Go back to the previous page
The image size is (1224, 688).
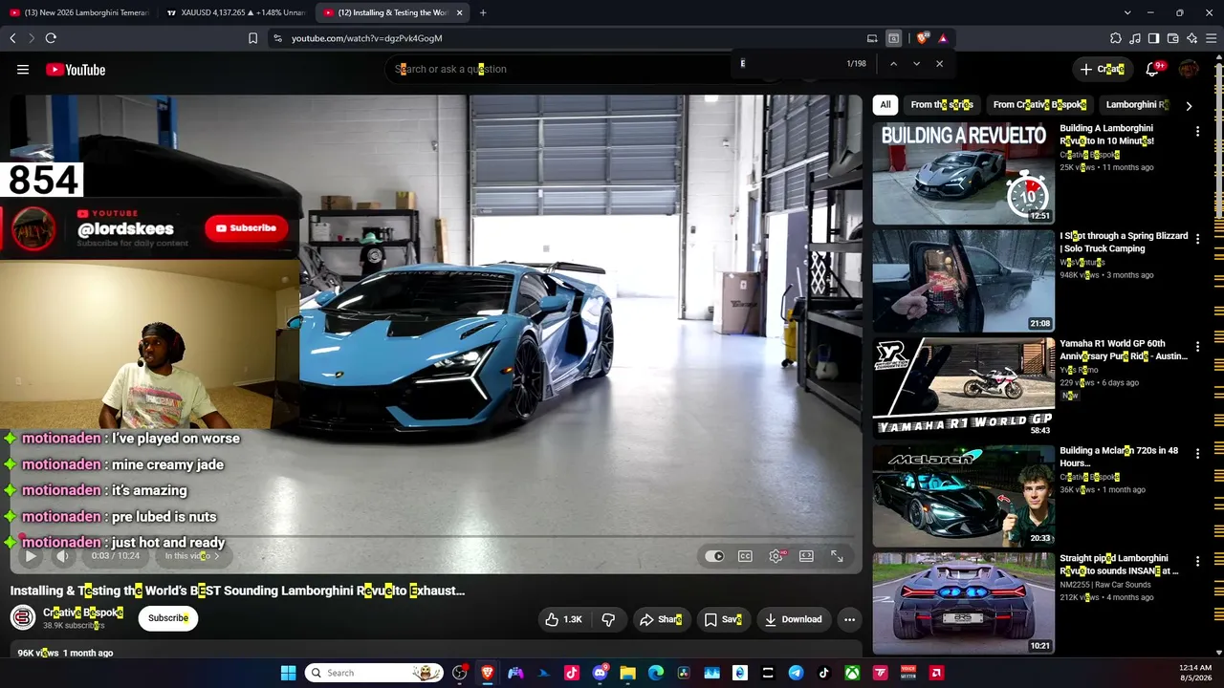tap(12, 38)
